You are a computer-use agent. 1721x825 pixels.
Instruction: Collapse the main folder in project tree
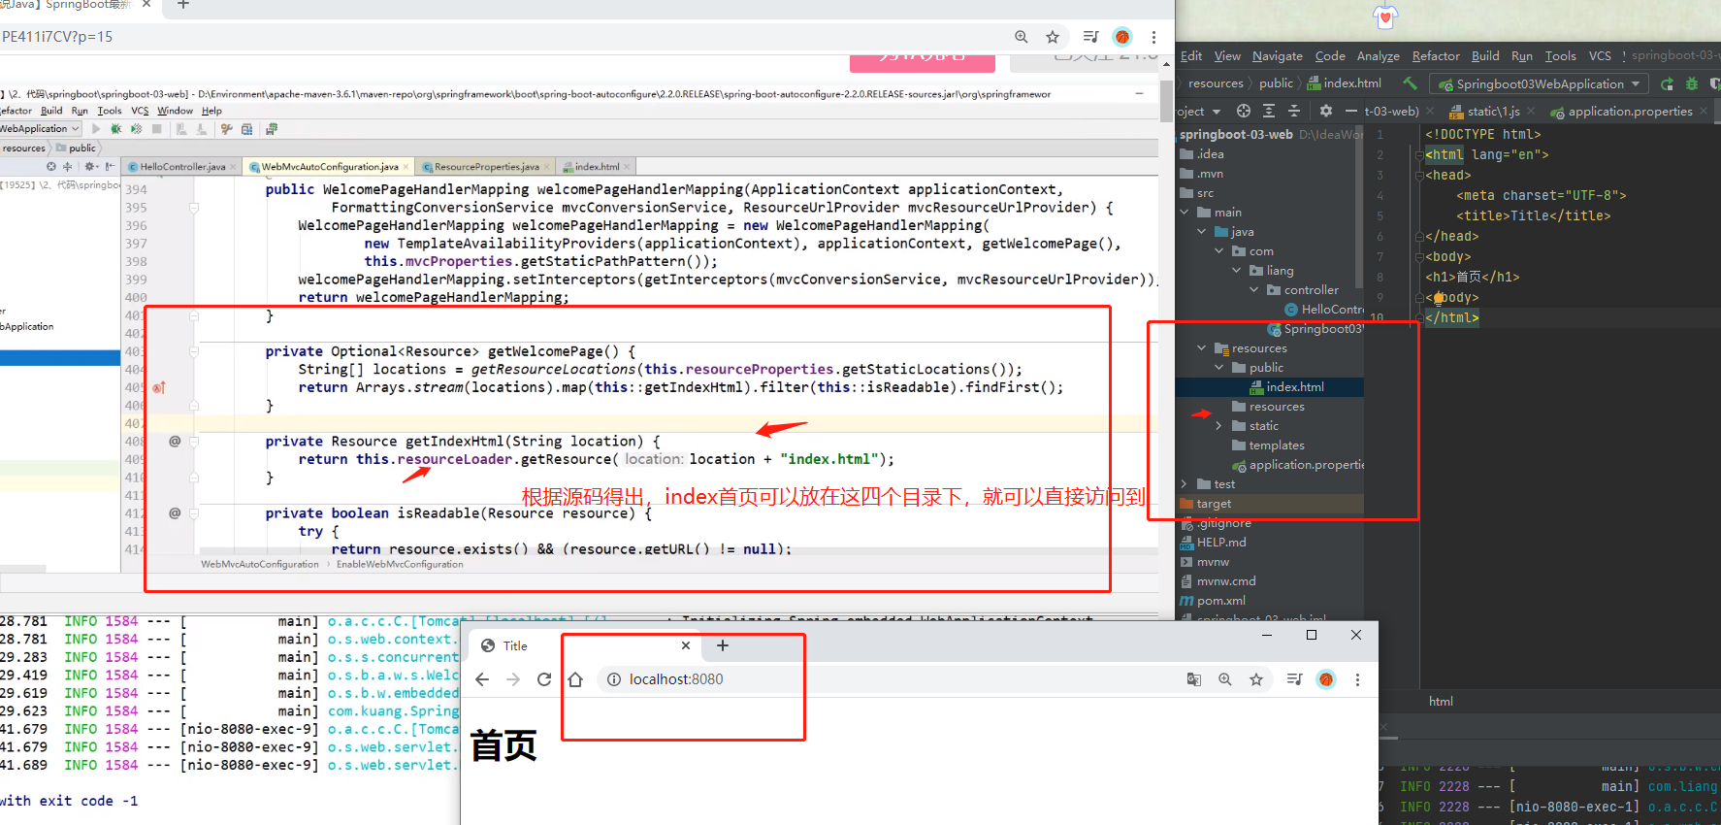pyautogui.click(x=1185, y=213)
